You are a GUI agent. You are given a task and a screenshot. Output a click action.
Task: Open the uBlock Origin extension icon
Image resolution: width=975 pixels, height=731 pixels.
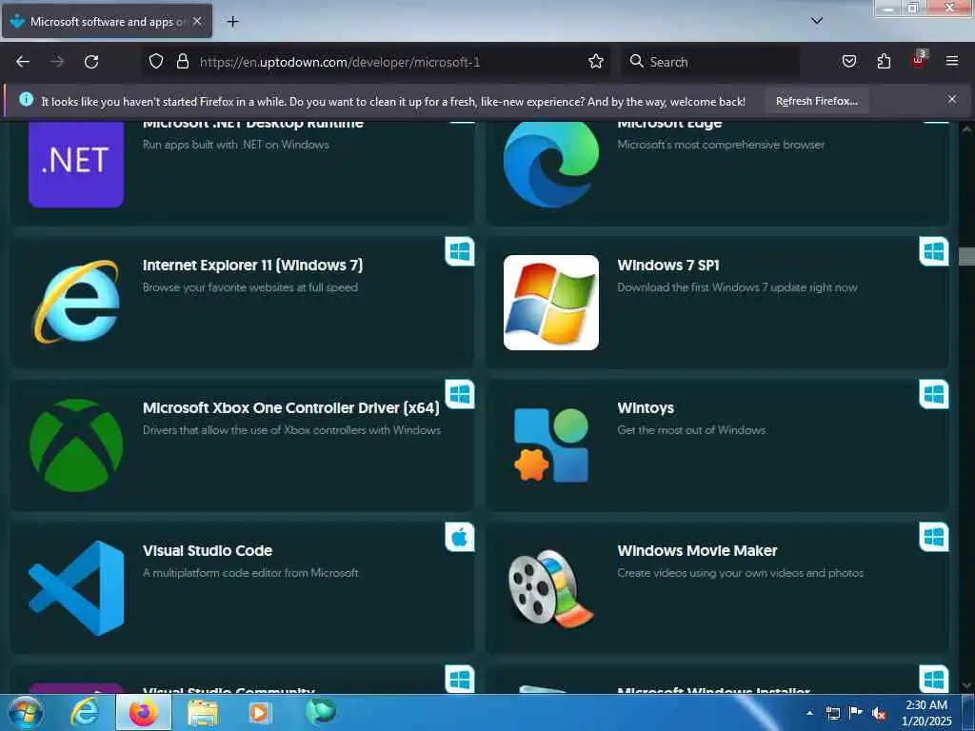click(x=919, y=60)
